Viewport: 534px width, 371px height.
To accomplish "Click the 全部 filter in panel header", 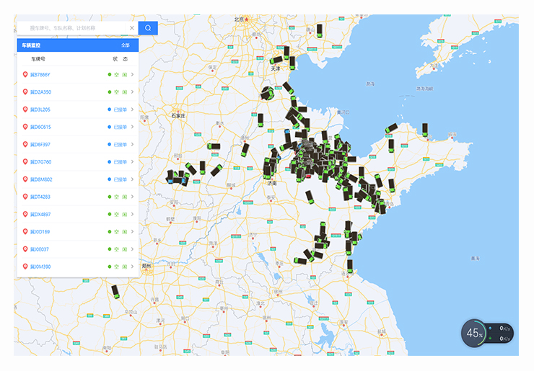I will point(126,45).
